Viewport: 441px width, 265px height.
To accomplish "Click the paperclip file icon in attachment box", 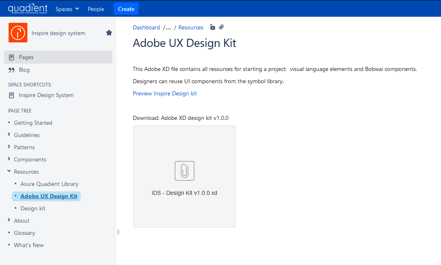I will click(185, 171).
